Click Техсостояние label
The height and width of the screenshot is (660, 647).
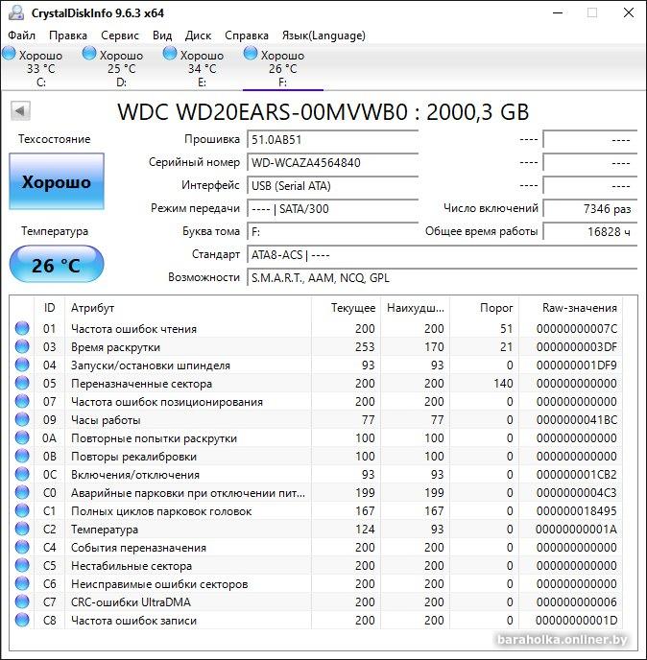coord(55,139)
